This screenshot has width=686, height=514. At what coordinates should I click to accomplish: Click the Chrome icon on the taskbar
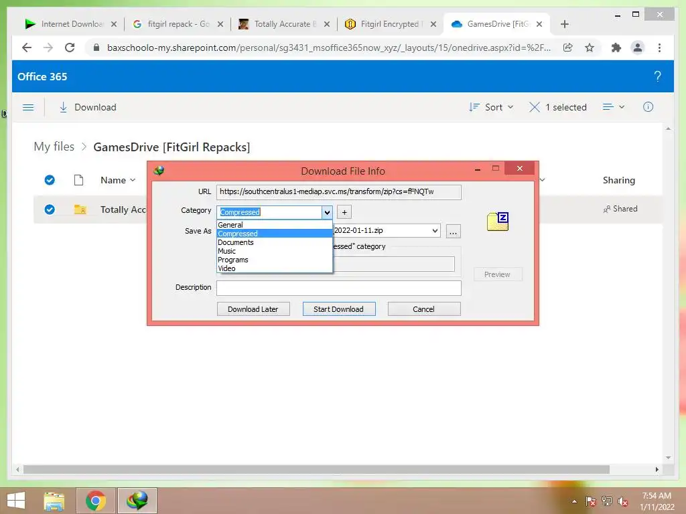coord(96,501)
